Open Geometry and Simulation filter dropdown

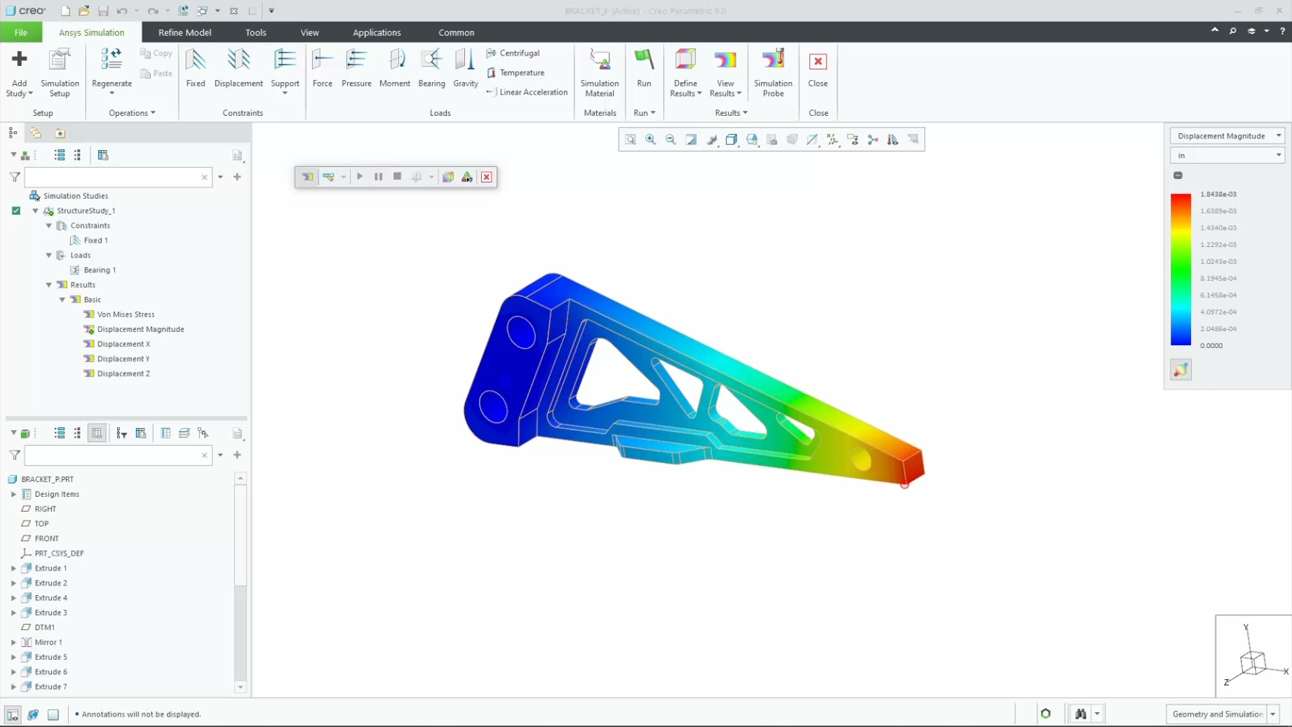click(1273, 714)
